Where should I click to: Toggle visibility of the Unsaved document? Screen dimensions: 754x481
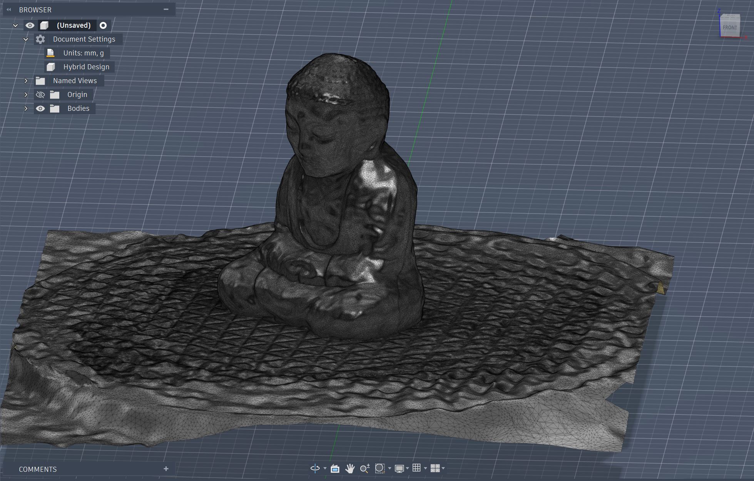pyautogui.click(x=30, y=25)
